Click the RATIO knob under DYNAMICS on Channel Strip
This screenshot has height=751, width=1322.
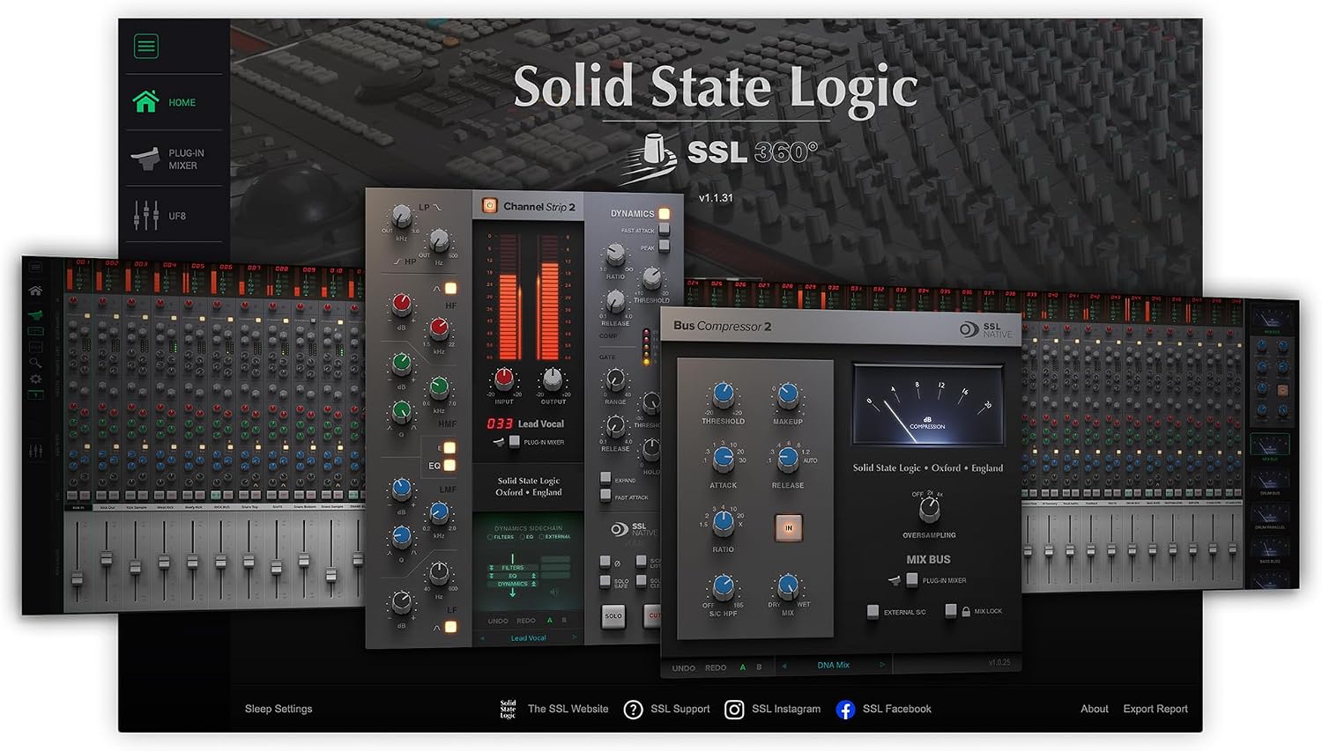[615, 256]
